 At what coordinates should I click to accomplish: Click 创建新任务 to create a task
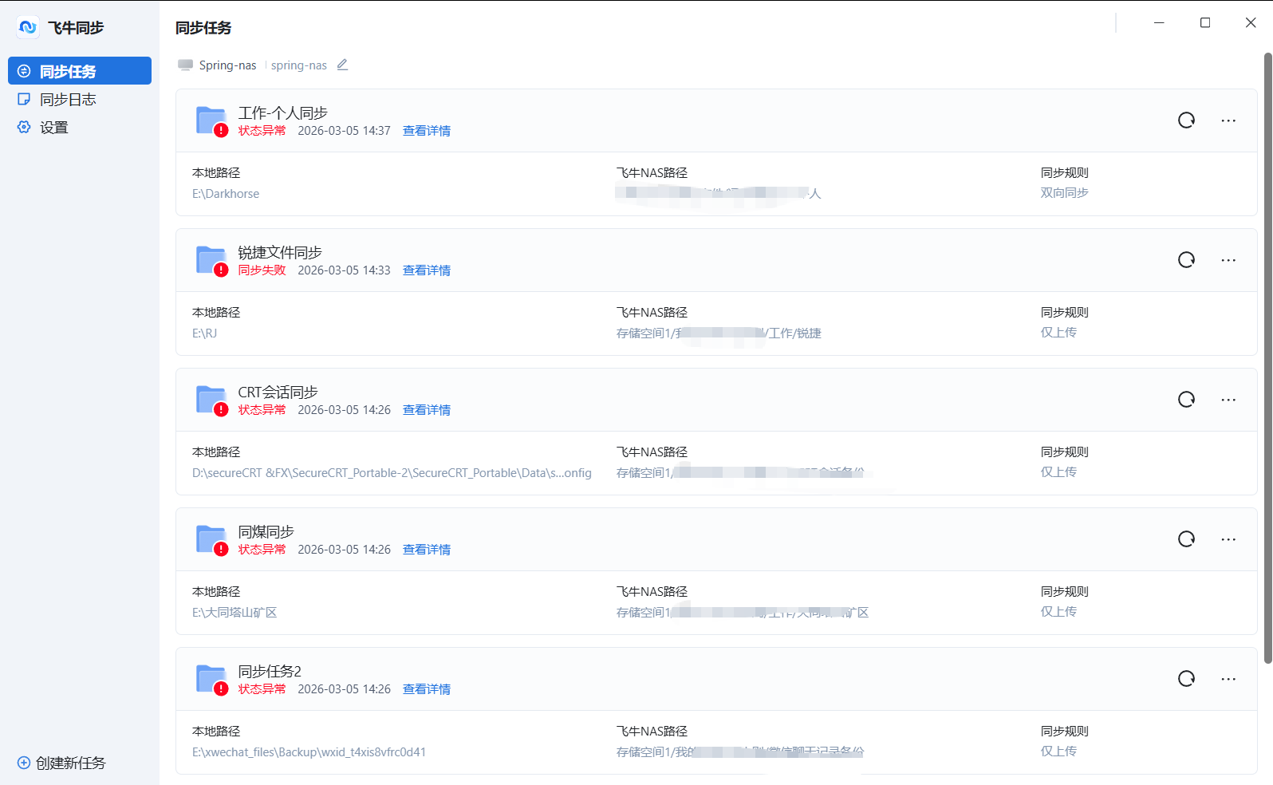click(x=61, y=763)
